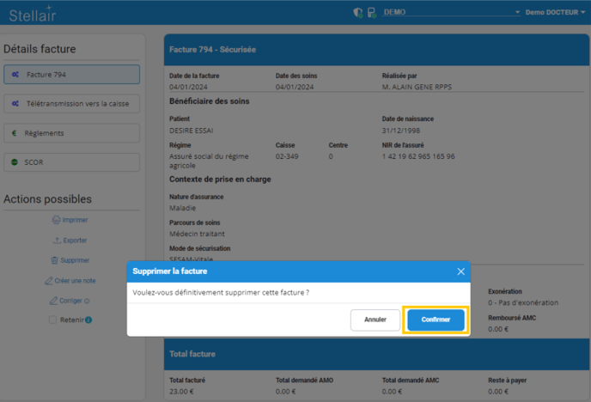Select the Facture 794 section

tap(71, 75)
